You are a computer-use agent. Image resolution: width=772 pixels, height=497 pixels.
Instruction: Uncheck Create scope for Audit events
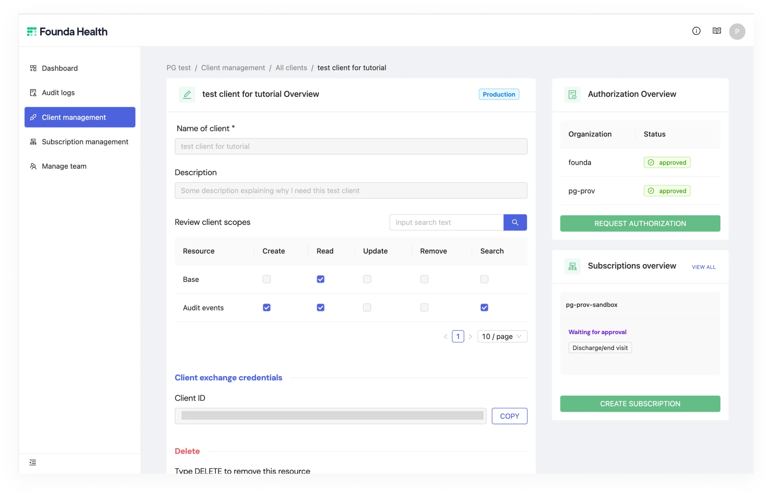[267, 308]
